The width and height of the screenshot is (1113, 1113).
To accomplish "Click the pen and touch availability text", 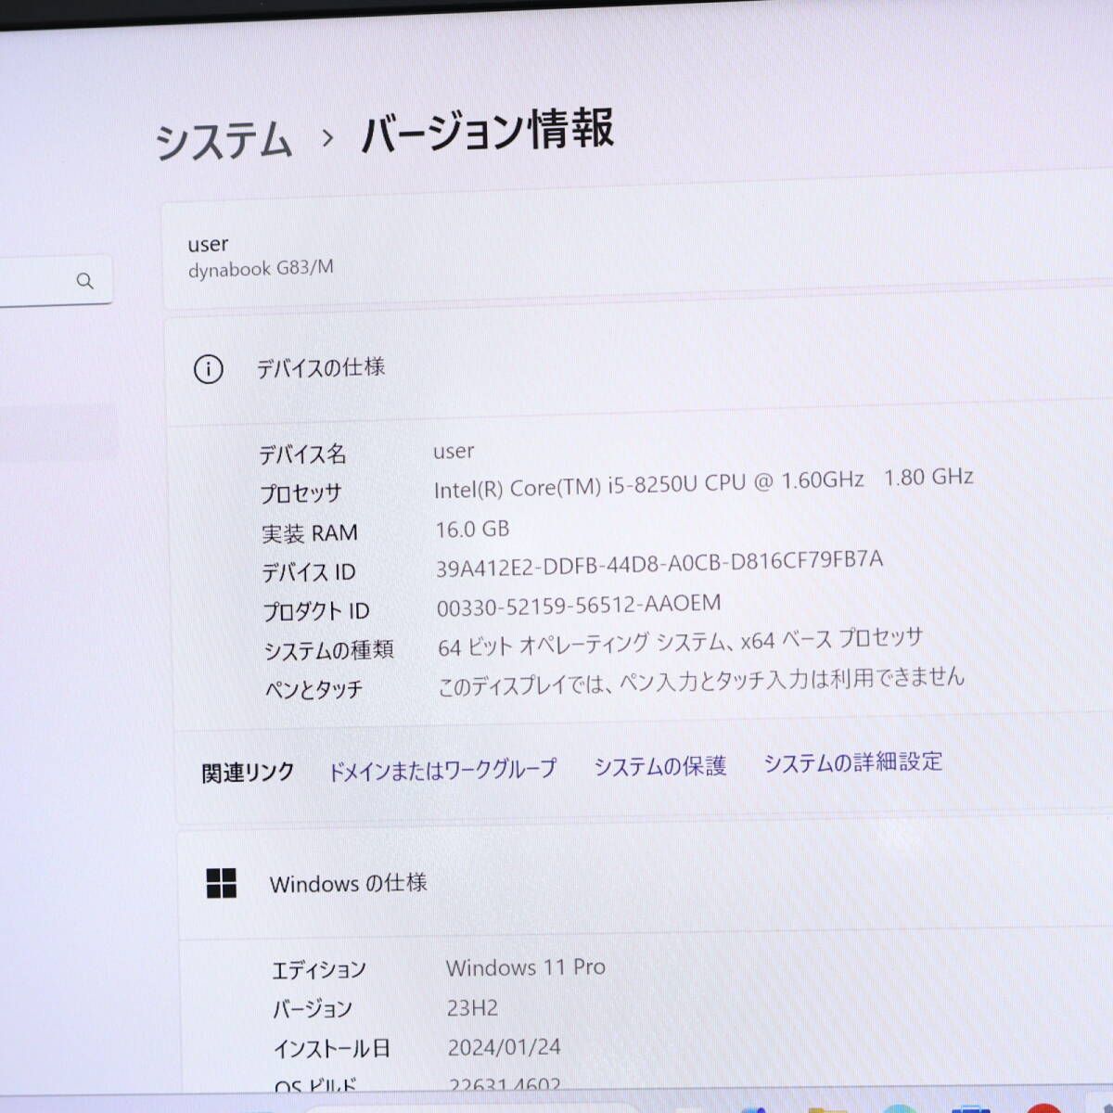I will 701,682.
